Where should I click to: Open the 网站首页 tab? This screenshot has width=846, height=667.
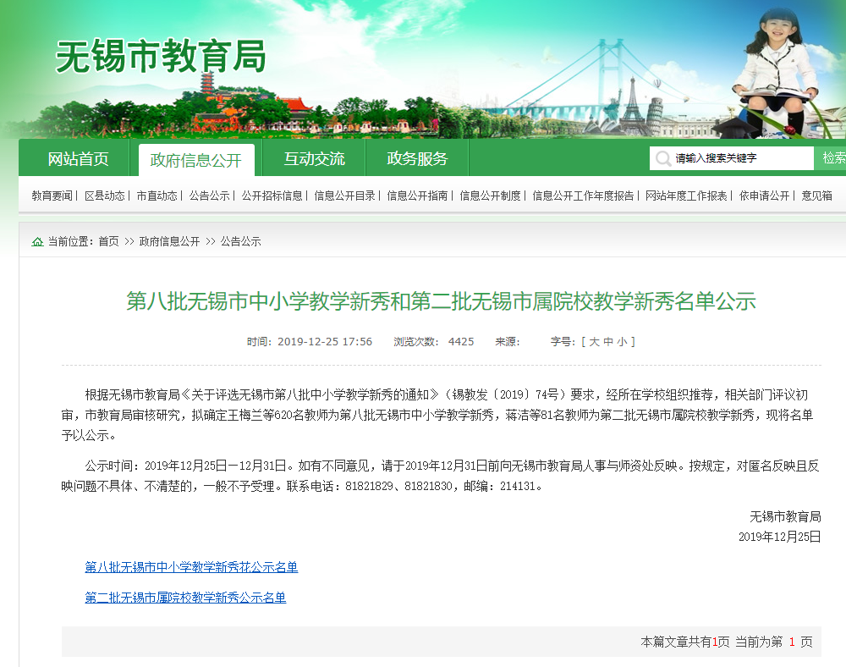79,159
